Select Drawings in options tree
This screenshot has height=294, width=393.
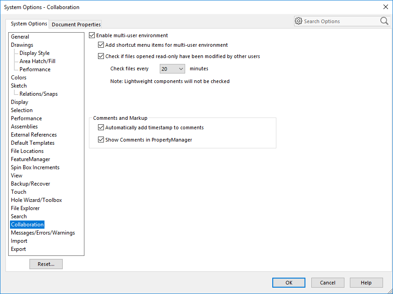pyautogui.click(x=22, y=45)
